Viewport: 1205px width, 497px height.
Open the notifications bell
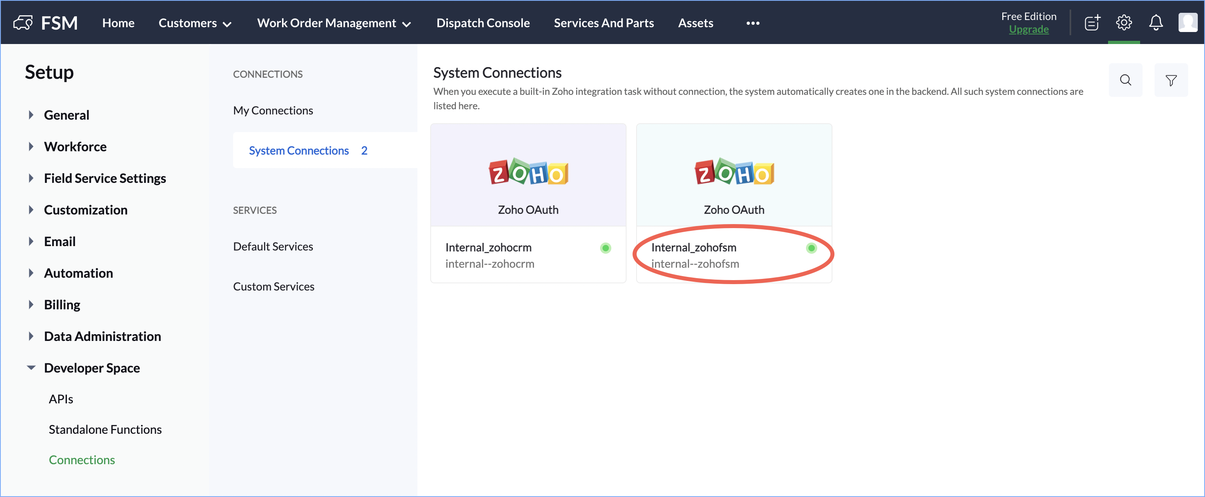pos(1155,22)
